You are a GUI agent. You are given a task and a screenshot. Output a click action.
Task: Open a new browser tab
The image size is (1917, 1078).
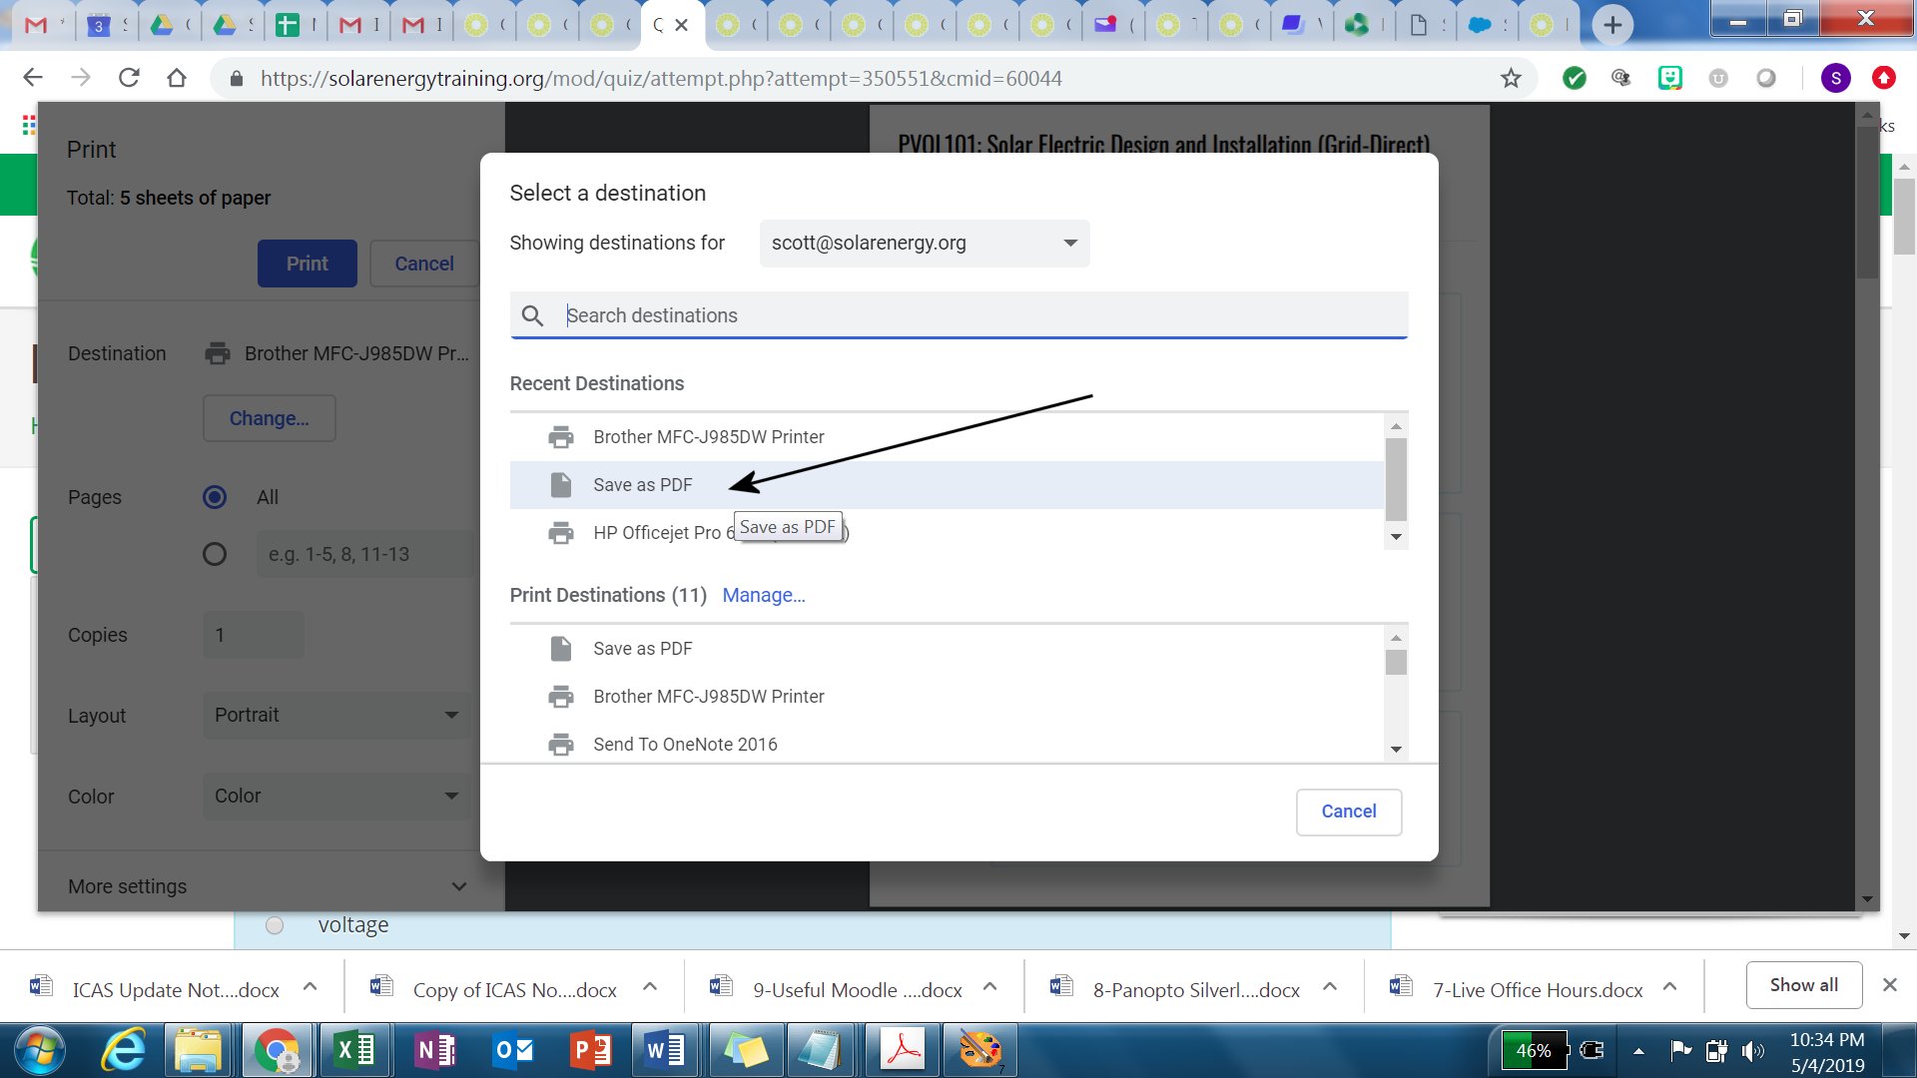[x=1611, y=24]
